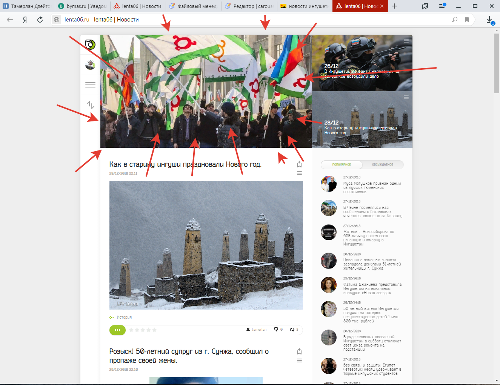This screenshot has height=385, width=500.
Task: Expand the menu lines below the article bookmark
Action: [299, 173]
